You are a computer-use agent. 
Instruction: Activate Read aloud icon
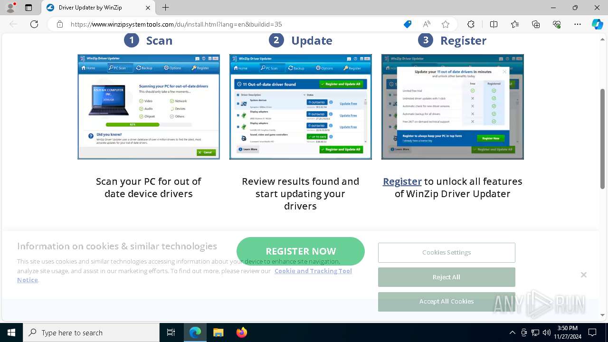pyautogui.click(x=427, y=24)
